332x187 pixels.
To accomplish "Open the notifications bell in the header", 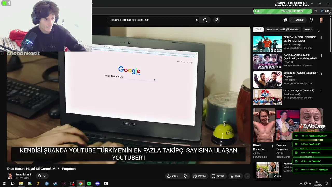I will 312,20.
